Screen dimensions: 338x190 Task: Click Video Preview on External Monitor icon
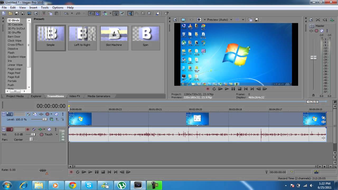[183, 20]
